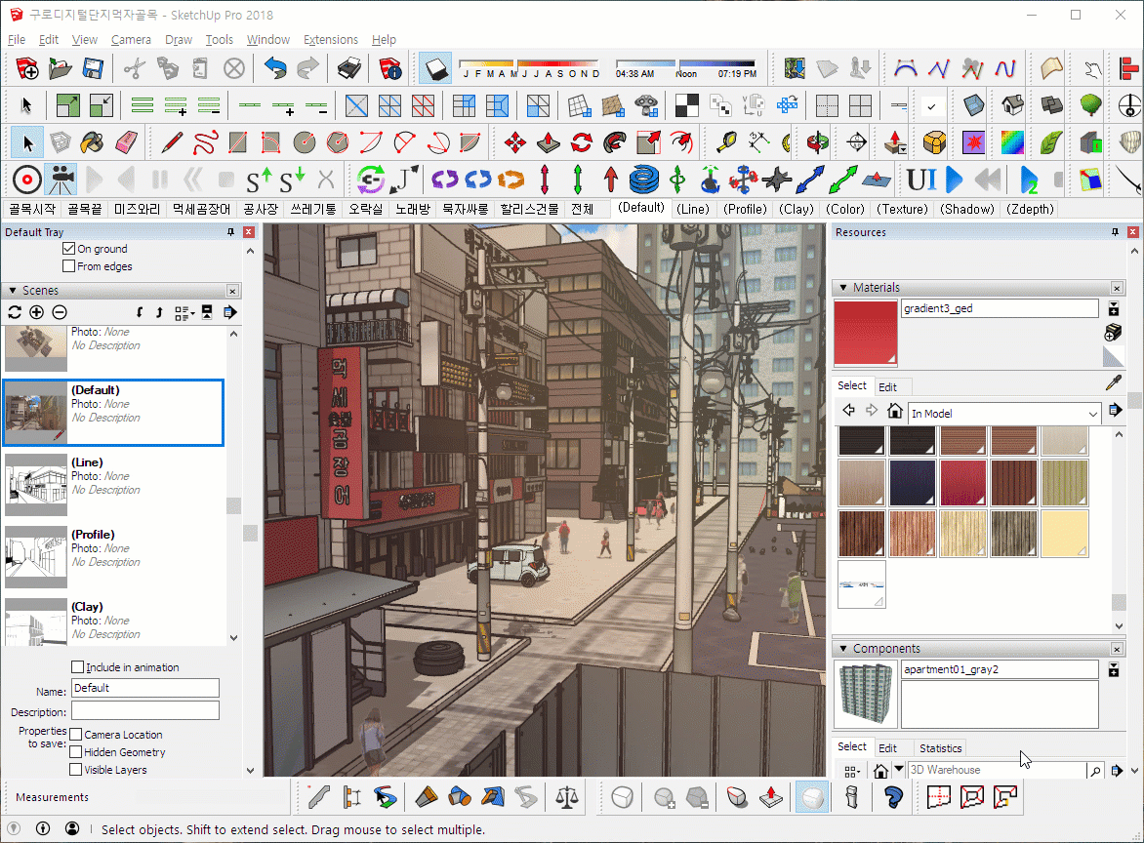The image size is (1144, 843).
Task: Switch to the 노래방 scene tab
Action: [412, 210]
